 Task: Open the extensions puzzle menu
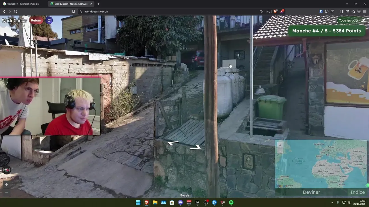327,11
